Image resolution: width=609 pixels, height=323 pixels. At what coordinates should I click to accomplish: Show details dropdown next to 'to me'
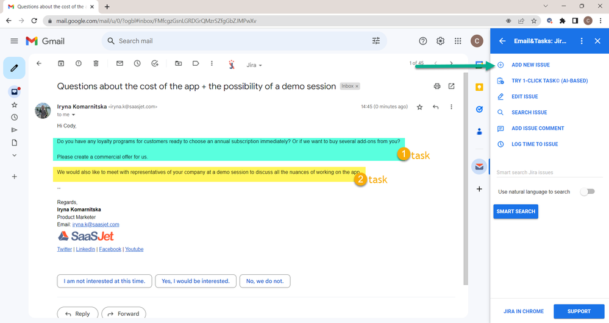[x=73, y=115]
